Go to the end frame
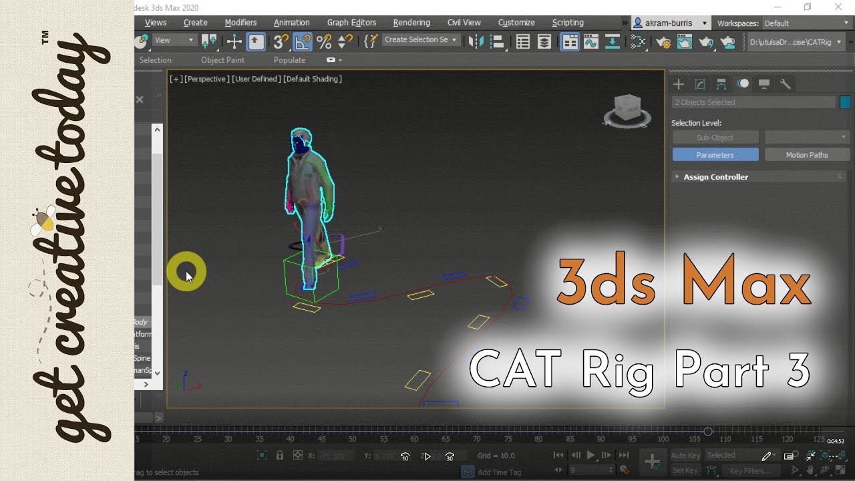The image size is (855, 481). point(623,455)
